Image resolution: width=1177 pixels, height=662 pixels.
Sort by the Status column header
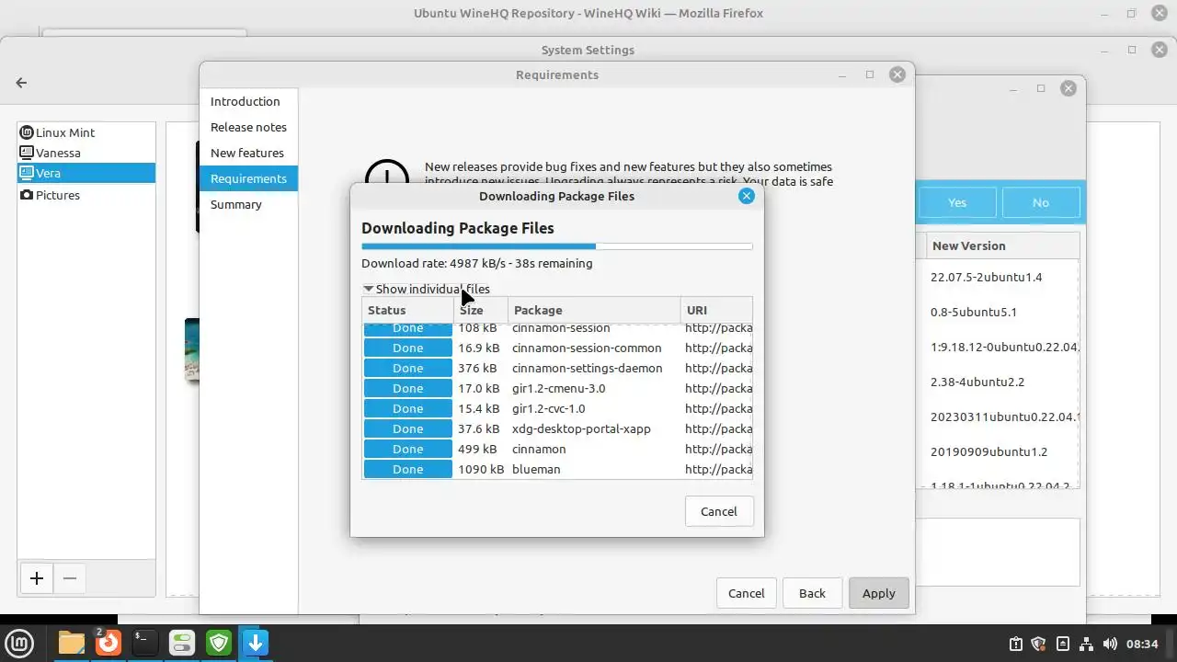(x=408, y=310)
